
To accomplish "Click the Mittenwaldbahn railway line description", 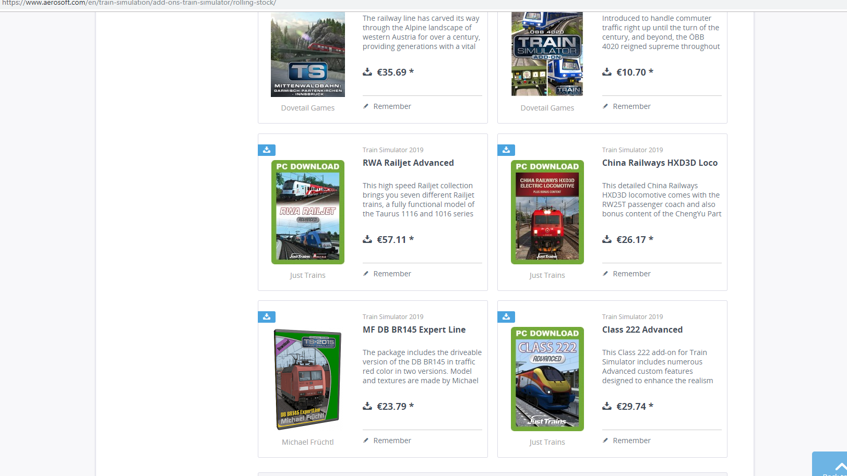I will (x=422, y=32).
